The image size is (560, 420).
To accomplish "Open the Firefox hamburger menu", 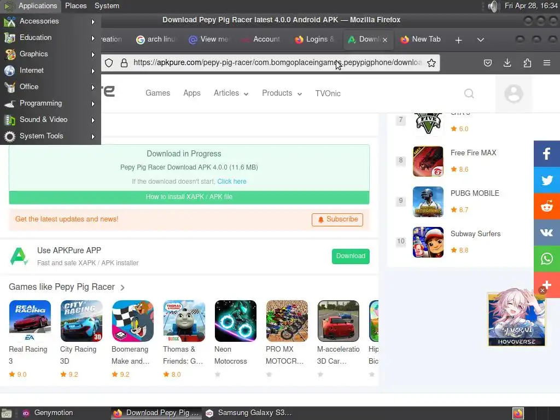I will pyautogui.click(x=547, y=63).
